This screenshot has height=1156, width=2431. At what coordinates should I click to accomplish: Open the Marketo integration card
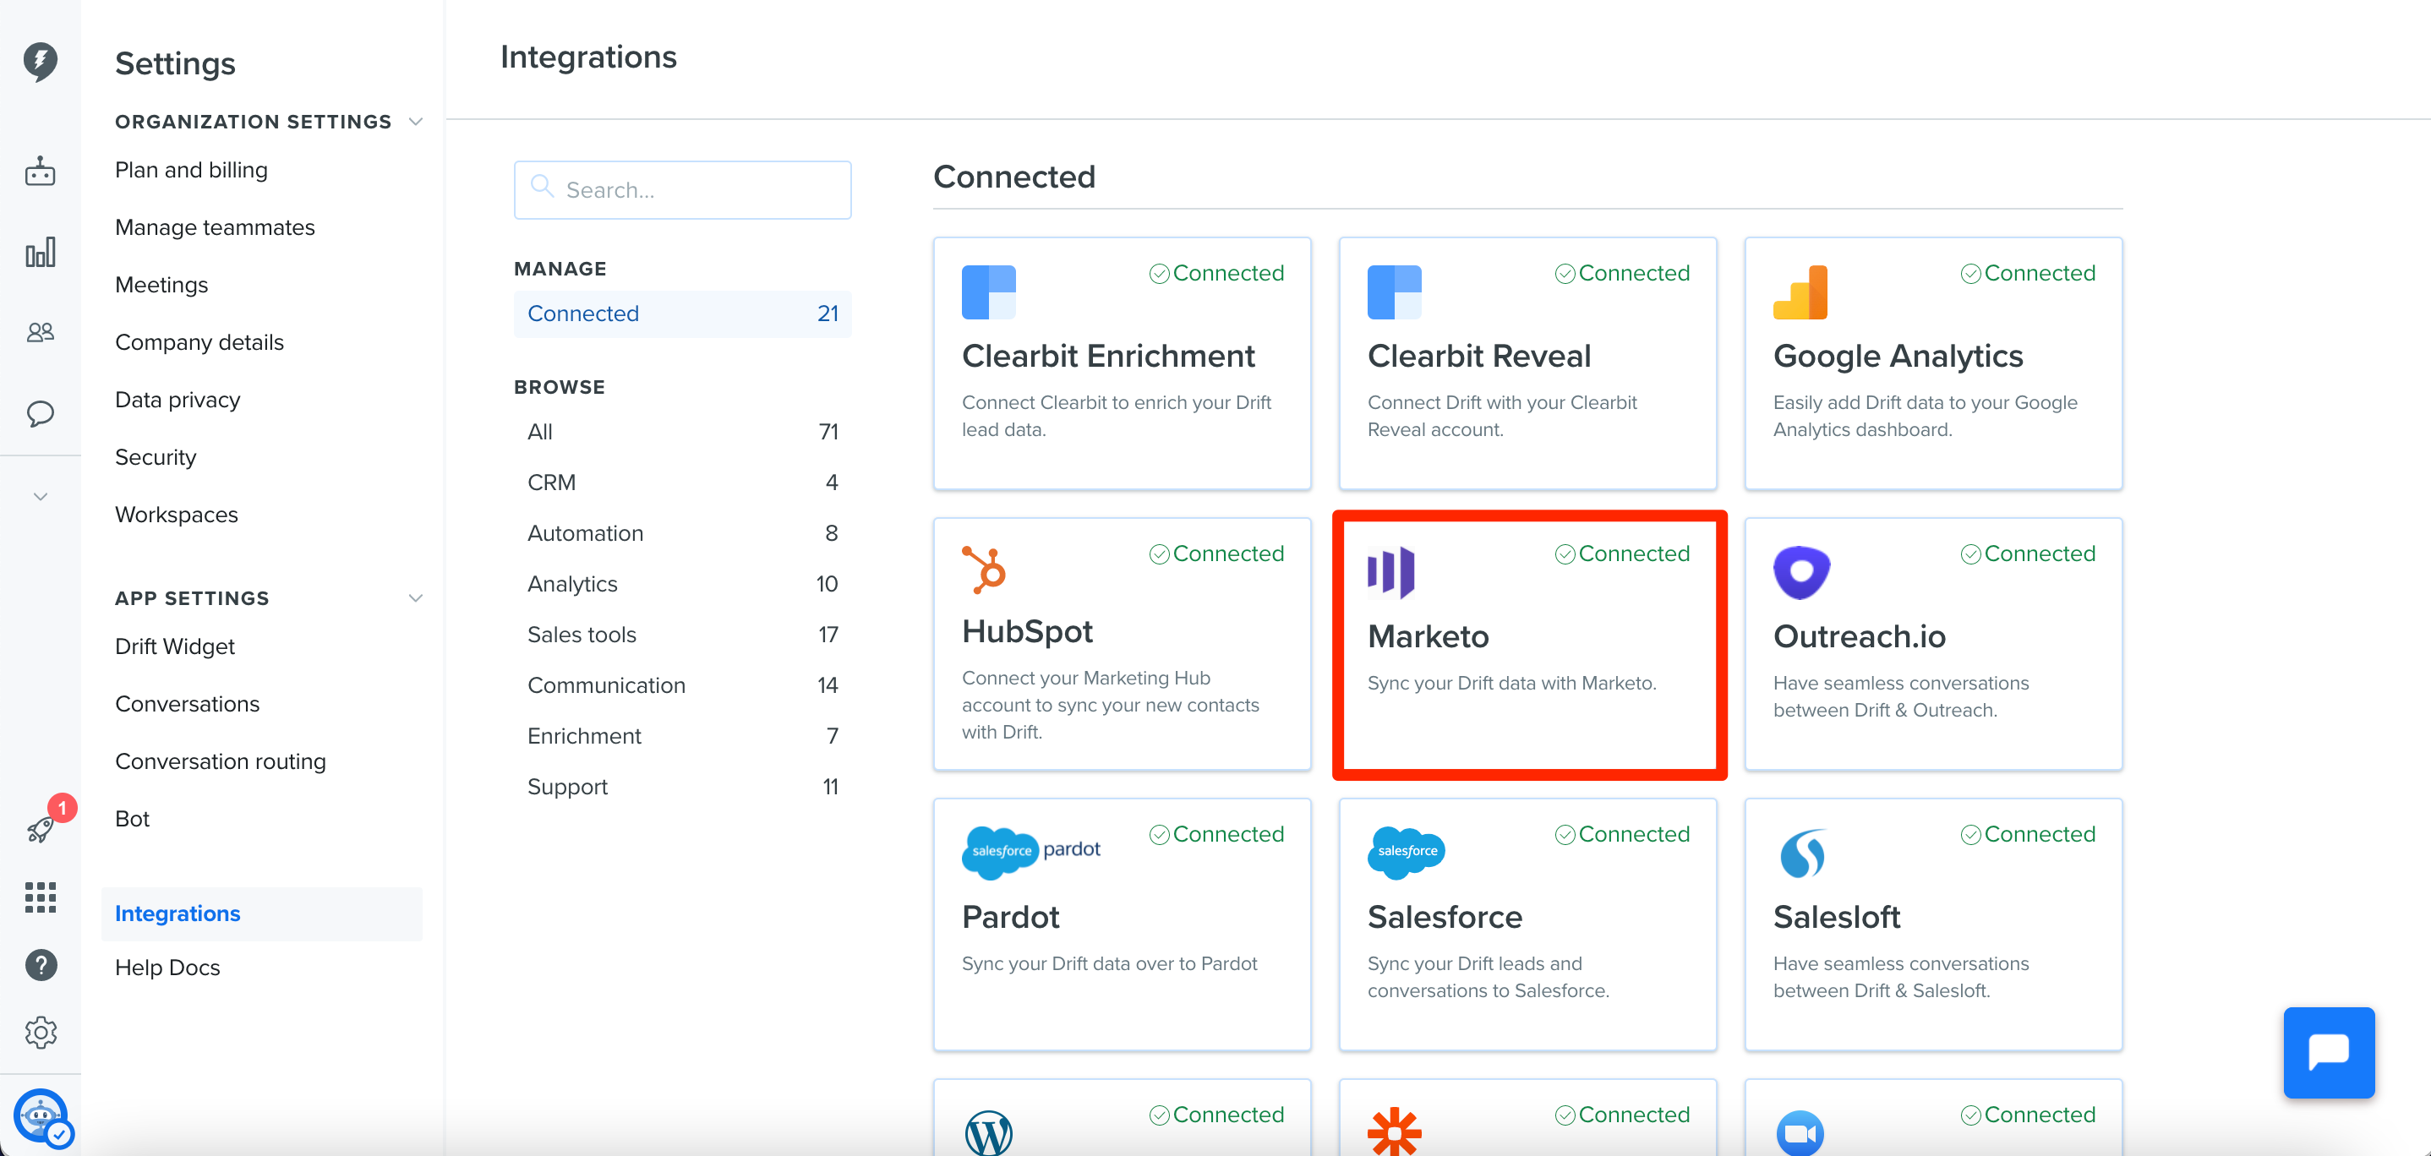tap(1528, 644)
